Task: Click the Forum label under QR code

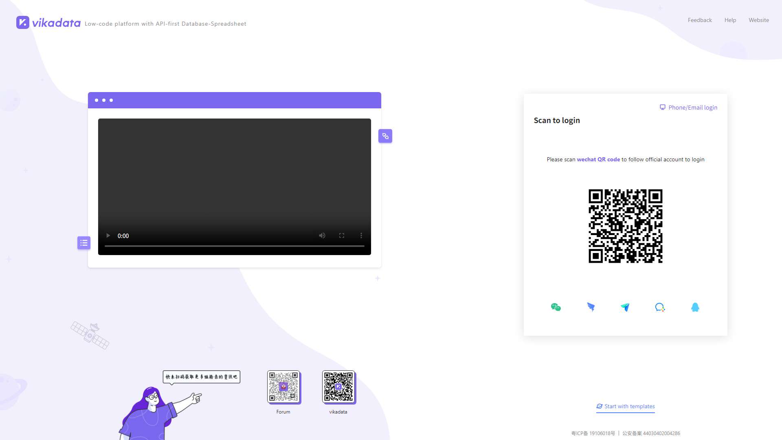Action: coord(283,412)
